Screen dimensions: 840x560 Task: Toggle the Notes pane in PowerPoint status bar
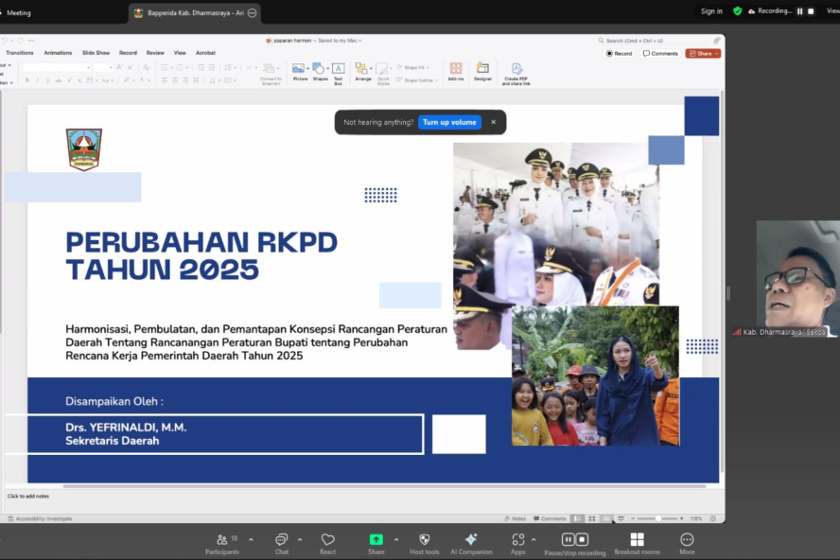(x=516, y=518)
